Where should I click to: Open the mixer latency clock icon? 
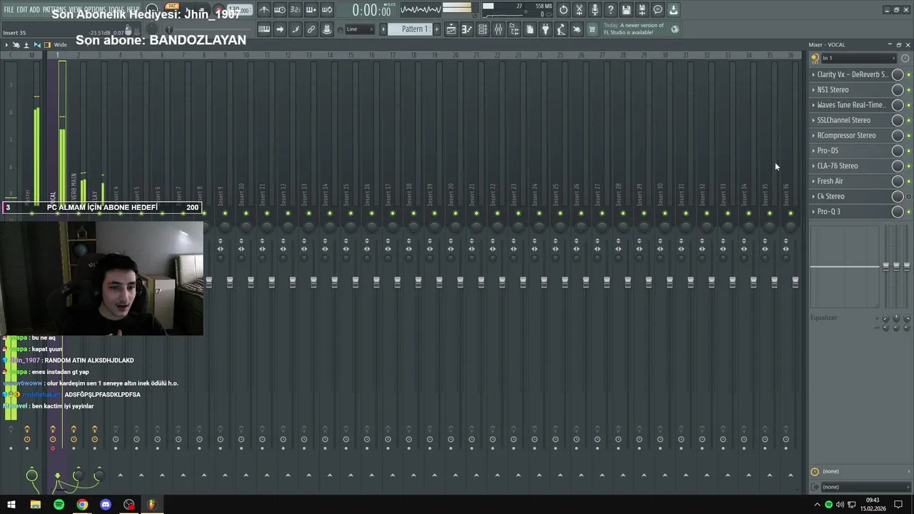815,471
